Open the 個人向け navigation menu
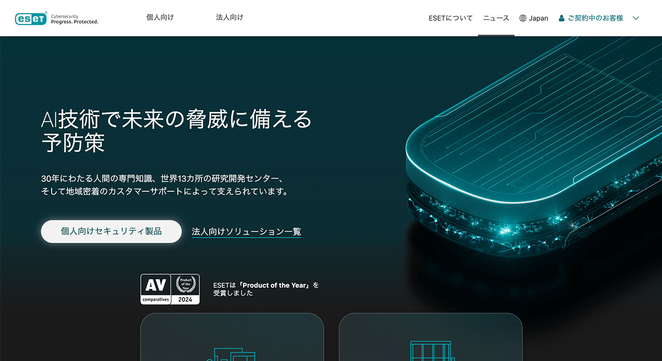The image size is (662, 361). coord(160,17)
